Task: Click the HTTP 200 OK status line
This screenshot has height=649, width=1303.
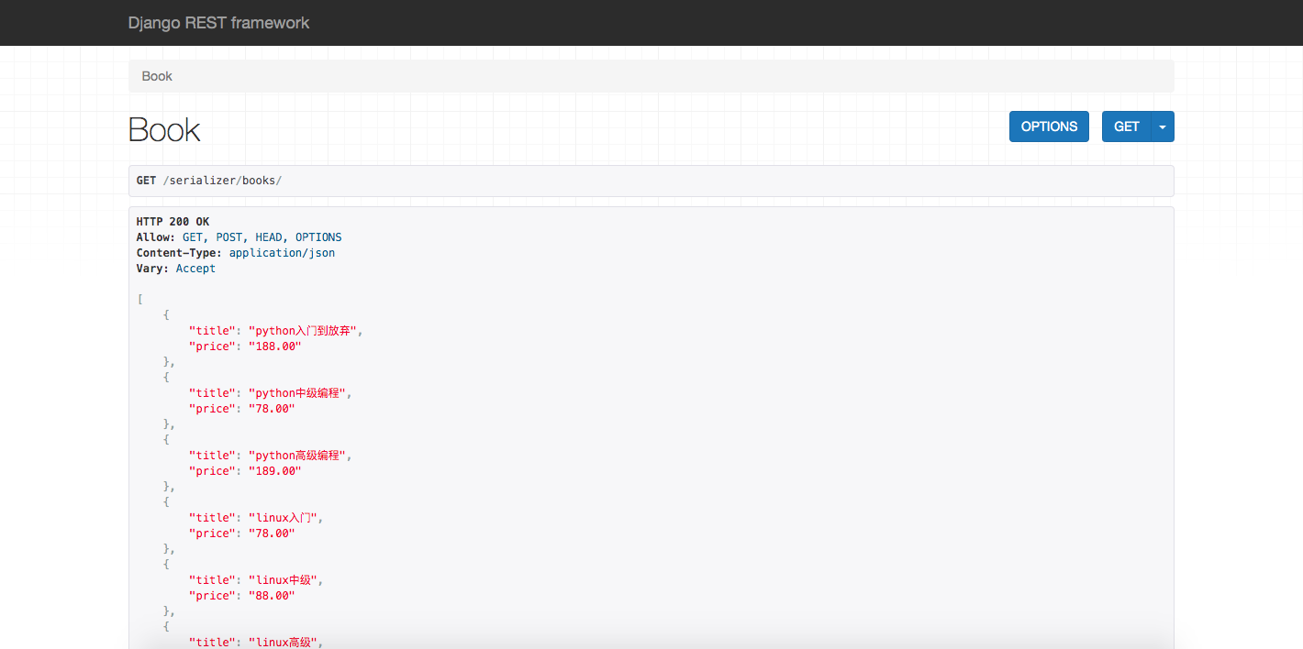Action: point(173,222)
